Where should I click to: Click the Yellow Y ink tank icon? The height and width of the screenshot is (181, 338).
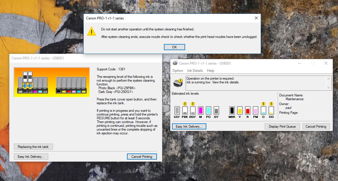240,110
